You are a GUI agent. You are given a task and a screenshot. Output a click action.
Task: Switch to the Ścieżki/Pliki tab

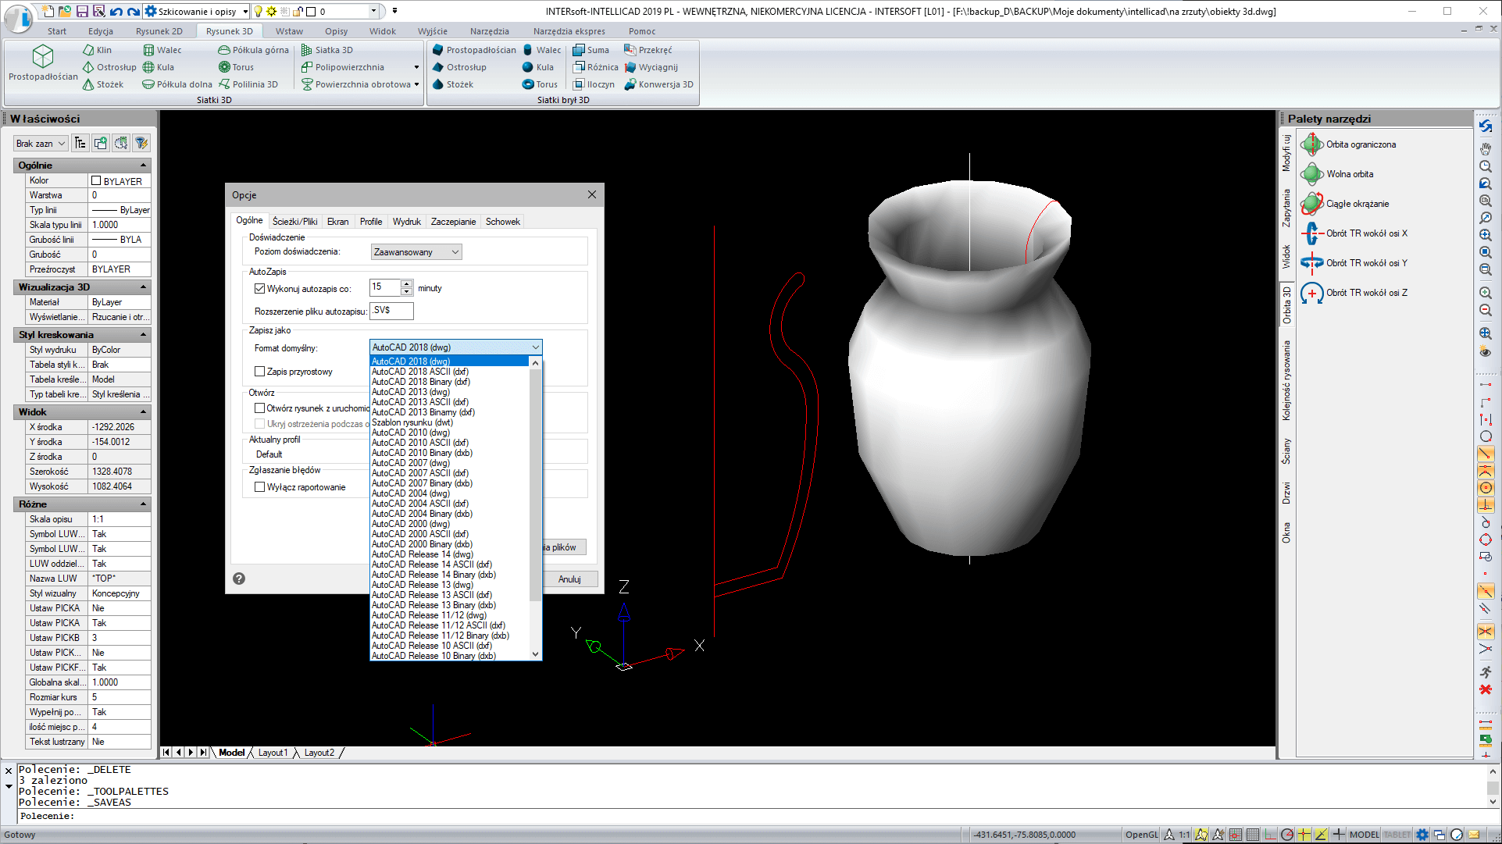[x=294, y=222]
